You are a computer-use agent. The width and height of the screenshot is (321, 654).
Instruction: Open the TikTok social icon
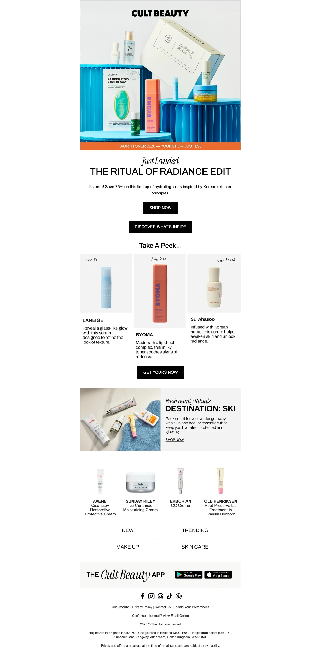[170, 596]
